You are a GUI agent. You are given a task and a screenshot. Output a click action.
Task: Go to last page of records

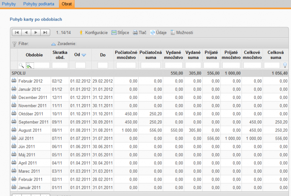[x=45, y=32]
